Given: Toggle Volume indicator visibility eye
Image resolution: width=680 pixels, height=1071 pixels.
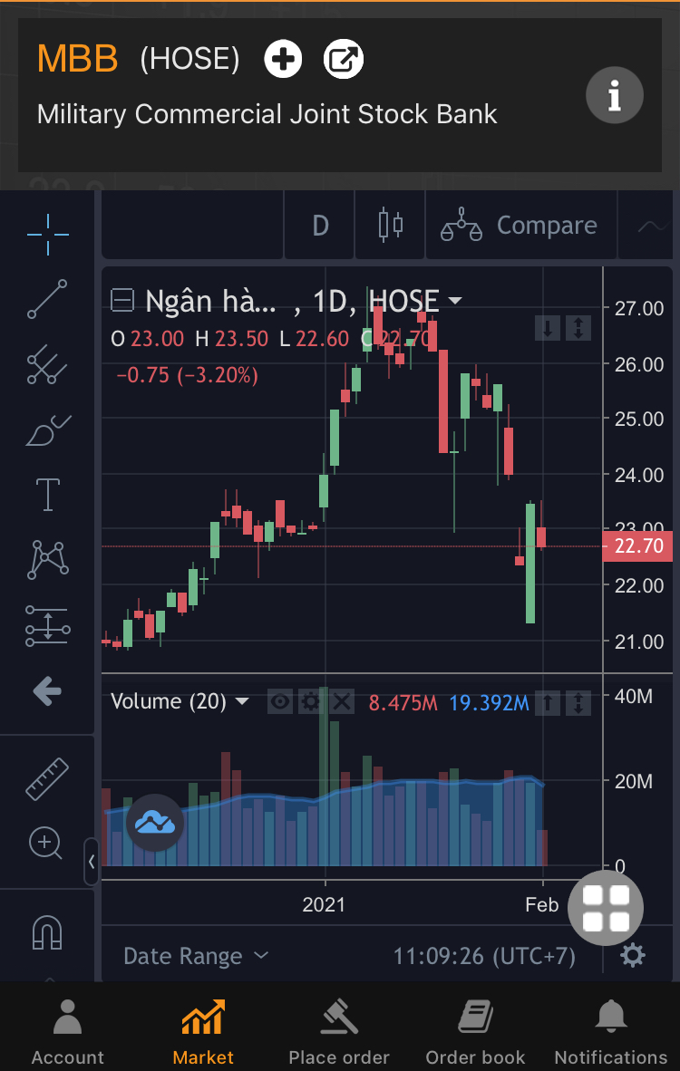Looking at the screenshot, I should click(280, 701).
